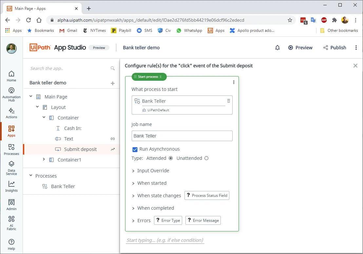363x254 pixels.
Task: Reload the page in Chrome
Action: pos(29,20)
